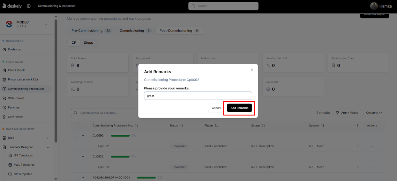Click the "3 results" count text
This screenshot has width=397, height=181.
(x=323, y=113)
